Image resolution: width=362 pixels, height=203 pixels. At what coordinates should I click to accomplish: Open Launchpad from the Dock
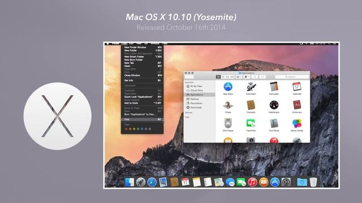pos(141,182)
